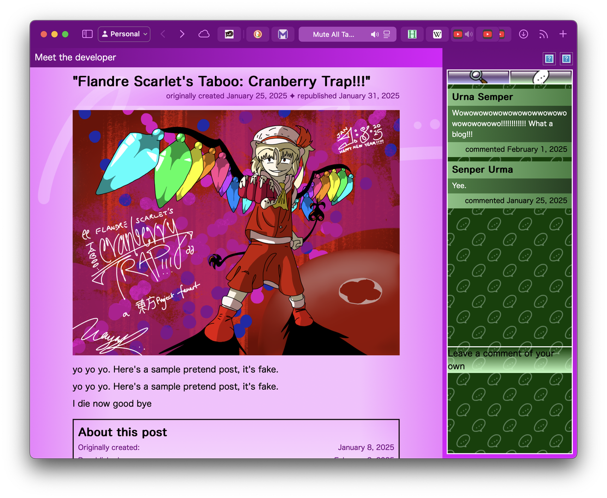This screenshot has height=498, width=607.
Task: Click the "Originally created:" label
Action: click(109, 448)
